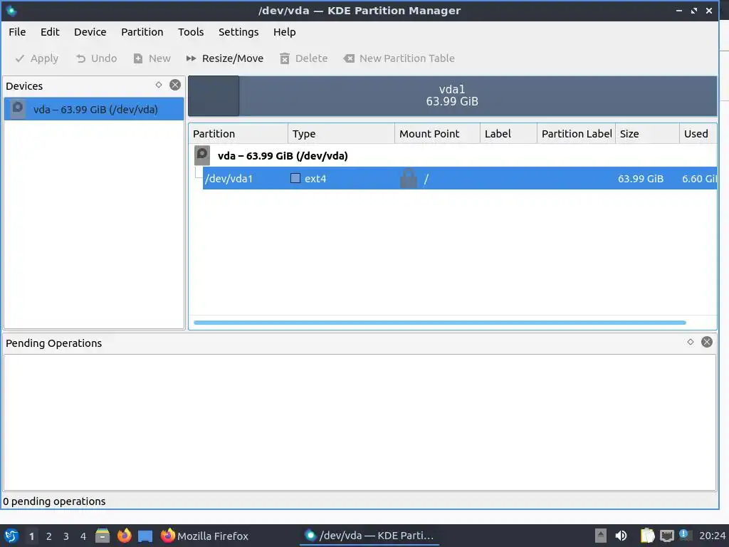The image size is (729, 547).
Task: Open the file manager from taskbar
Action: pyautogui.click(x=103, y=536)
